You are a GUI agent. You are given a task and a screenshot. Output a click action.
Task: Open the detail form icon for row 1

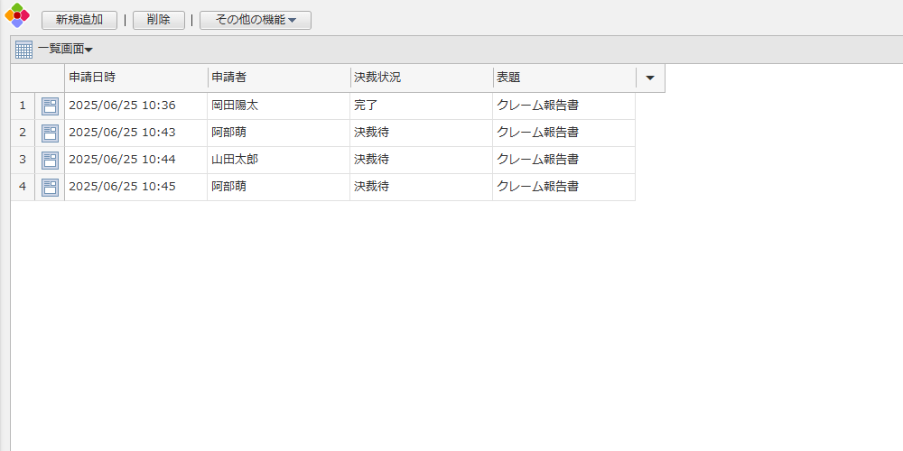click(50, 106)
